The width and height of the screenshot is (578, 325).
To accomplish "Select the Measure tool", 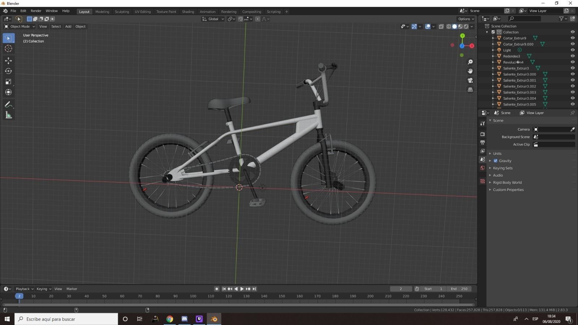I will coord(9,115).
